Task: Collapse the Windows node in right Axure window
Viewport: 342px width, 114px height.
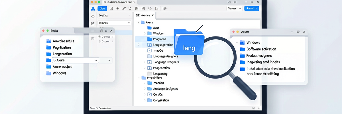Action: click(237, 42)
